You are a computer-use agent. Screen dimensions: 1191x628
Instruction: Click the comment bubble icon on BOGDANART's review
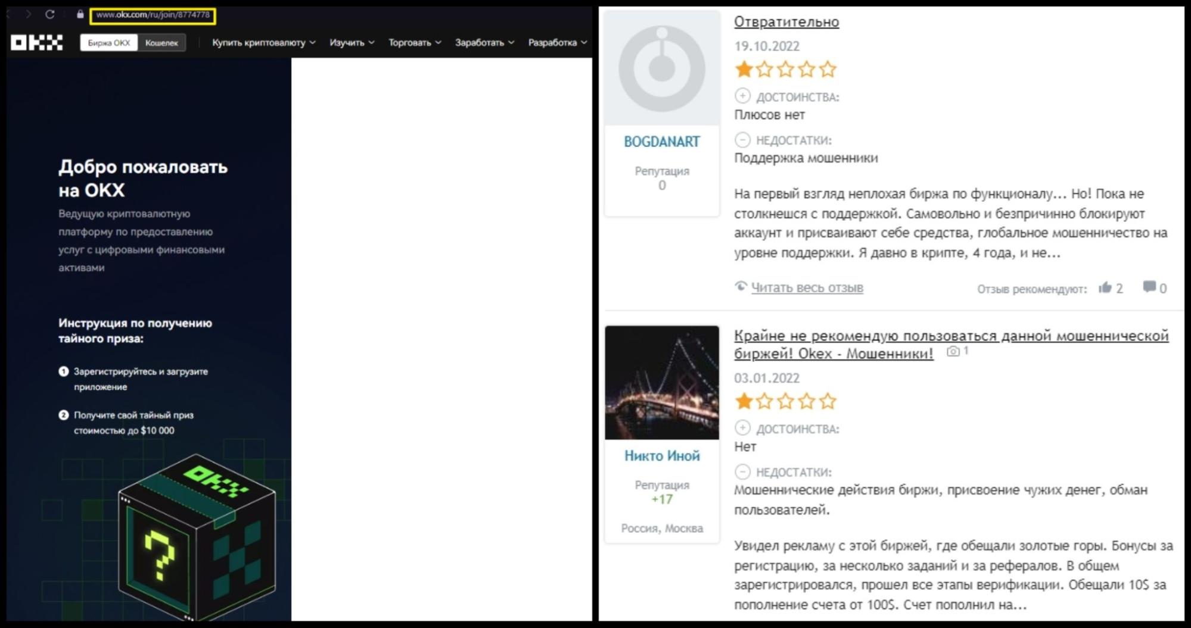[1149, 288]
